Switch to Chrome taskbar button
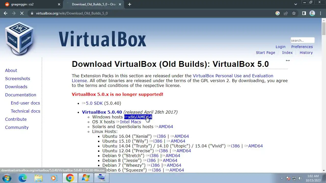This screenshot has width=326, height=183. 70,178
